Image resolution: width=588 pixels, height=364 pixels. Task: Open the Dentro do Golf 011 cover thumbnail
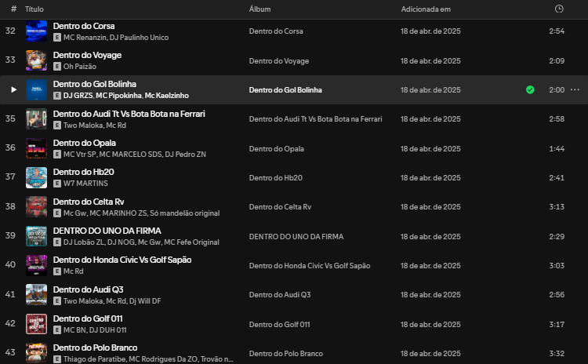click(x=36, y=324)
